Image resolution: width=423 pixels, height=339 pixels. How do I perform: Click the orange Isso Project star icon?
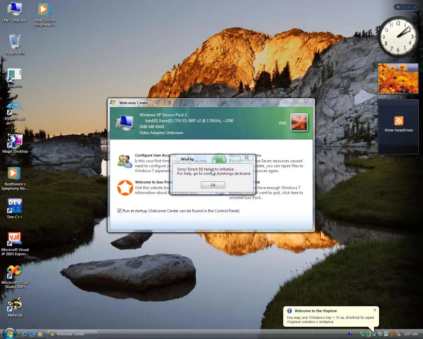125,188
